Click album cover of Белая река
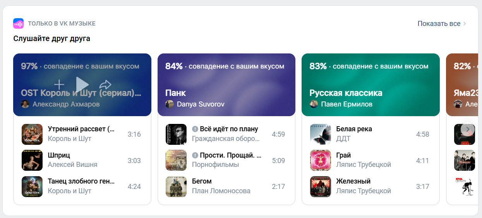Screen dimensions: 482x218 click(x=320, y=134)
